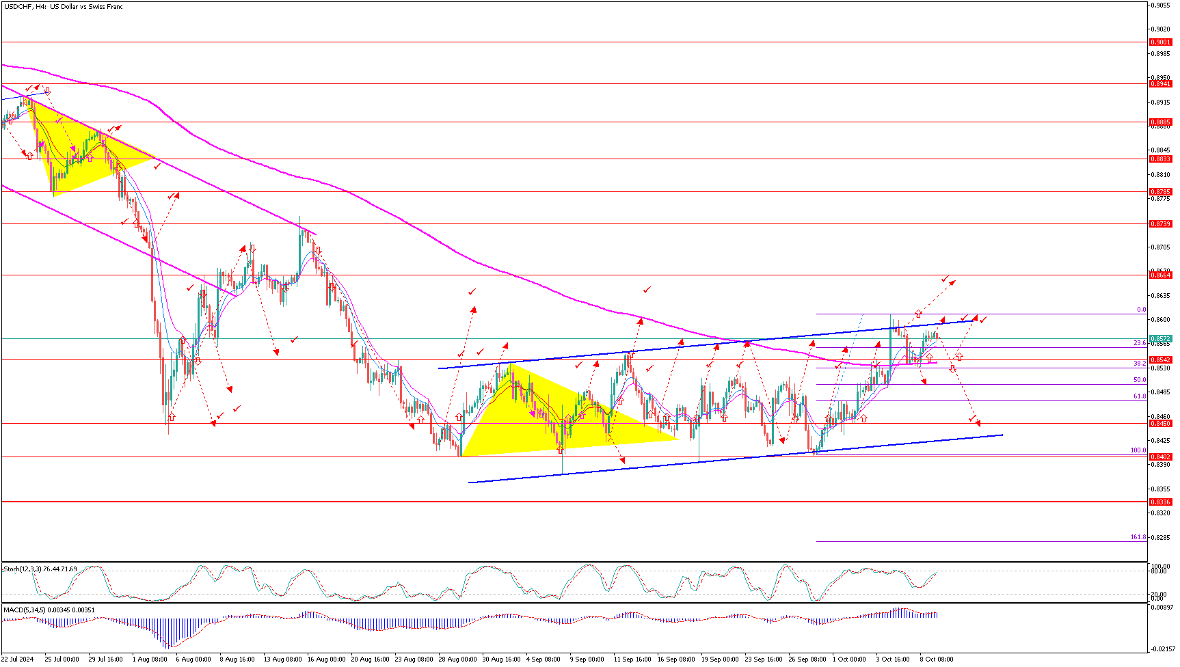Select the red 0.9001 price level label
1180x667 pixels.
[1160, 42]
